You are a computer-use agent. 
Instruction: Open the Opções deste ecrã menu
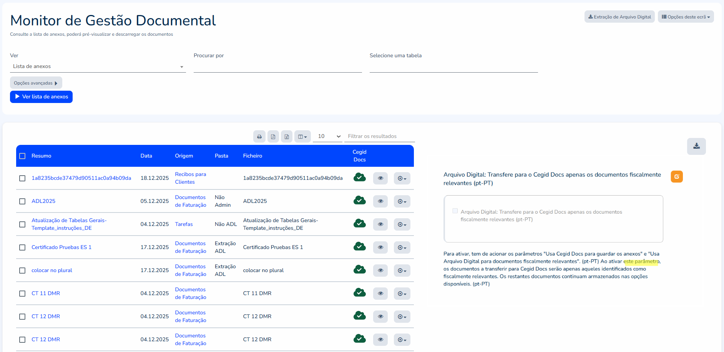pyautogui.click(x=686, y=17)
